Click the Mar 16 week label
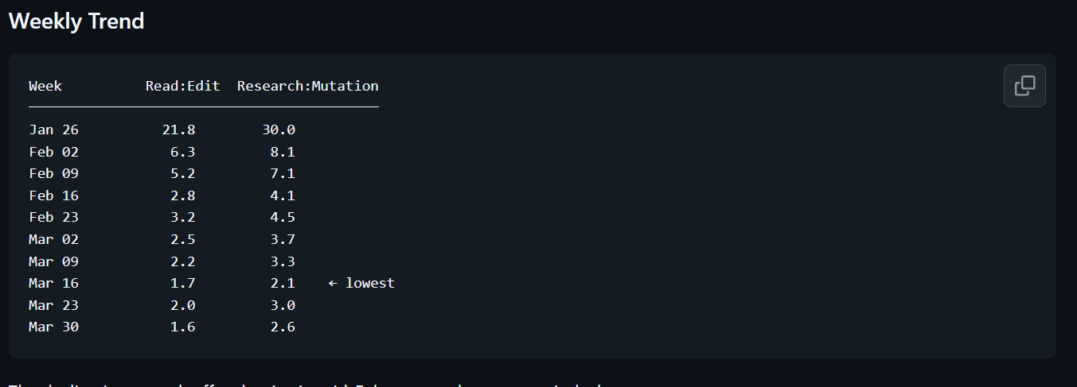Viewport: 1077px width, 387px height. click(x=53, y=283)
